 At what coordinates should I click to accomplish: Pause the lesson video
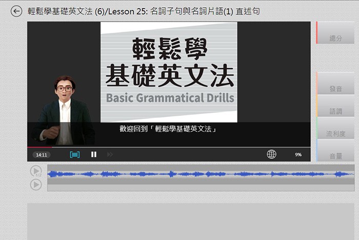tap(94, 154)
